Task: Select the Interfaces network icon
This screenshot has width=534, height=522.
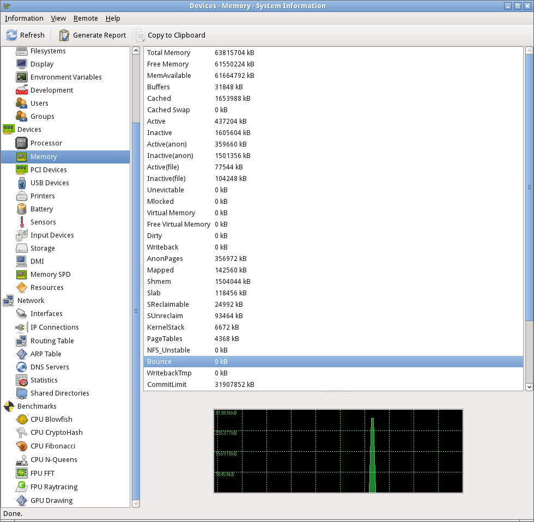Action: (x=22, y=314)
